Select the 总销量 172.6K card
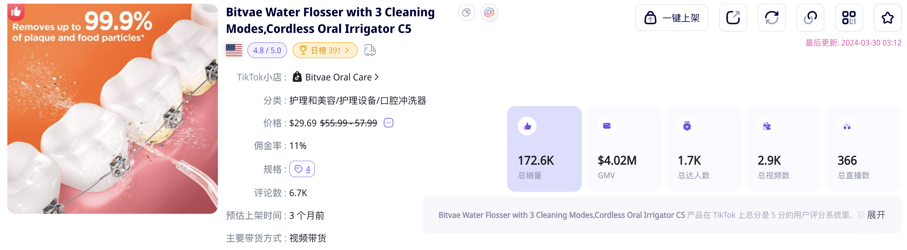The width and height of the screenshot is (907, 250). [544, 149]
